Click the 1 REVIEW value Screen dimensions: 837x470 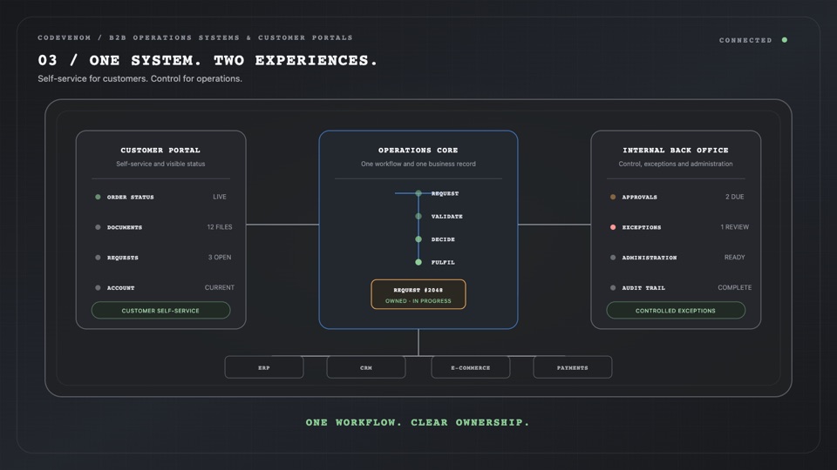click(x=734, y=227)
